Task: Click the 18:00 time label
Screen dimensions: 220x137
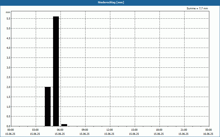Action: tap(159, 130)
